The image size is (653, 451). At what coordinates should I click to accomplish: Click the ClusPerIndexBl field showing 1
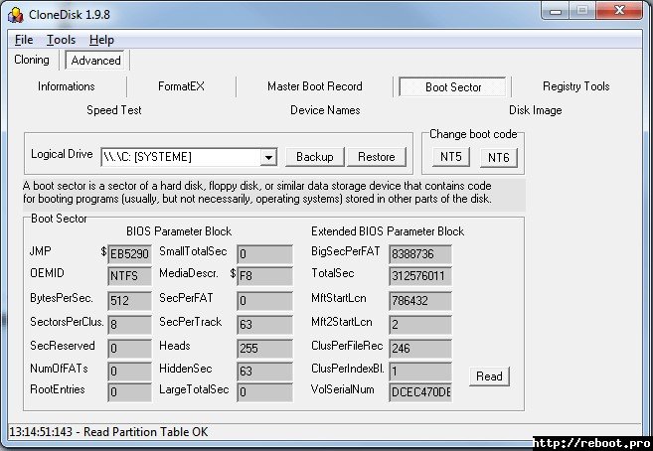pyautogui.click(x=420, y=372)
